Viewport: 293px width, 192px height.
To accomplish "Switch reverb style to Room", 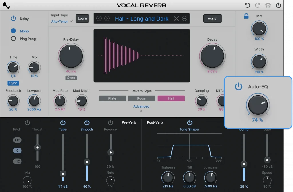I will point(141,98).
